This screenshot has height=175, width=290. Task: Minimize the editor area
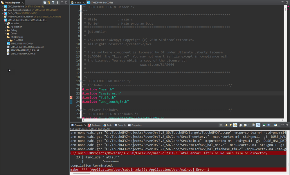282,2
